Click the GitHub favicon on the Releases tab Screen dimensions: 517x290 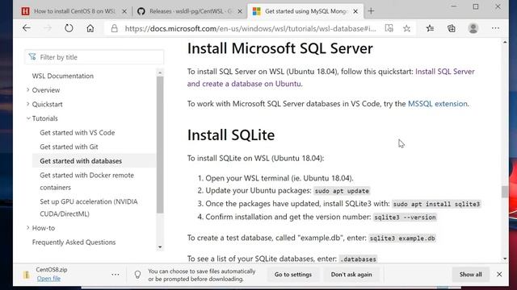(141, 11)
